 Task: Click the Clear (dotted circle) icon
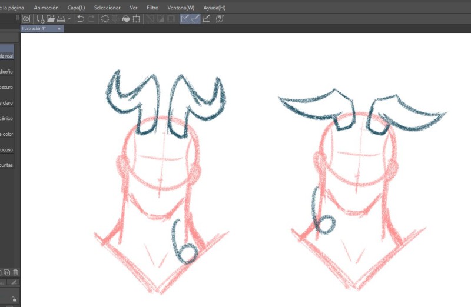coord(105,19)
